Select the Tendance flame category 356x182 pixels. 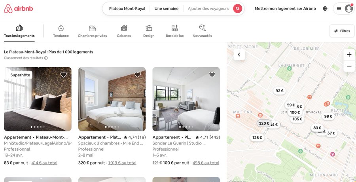pos(61,31)
